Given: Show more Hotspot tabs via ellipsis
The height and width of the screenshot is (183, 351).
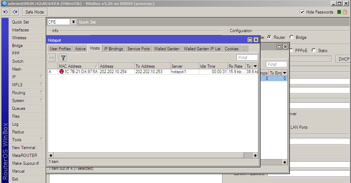Looking at the screenshot, I should (244, 49).
